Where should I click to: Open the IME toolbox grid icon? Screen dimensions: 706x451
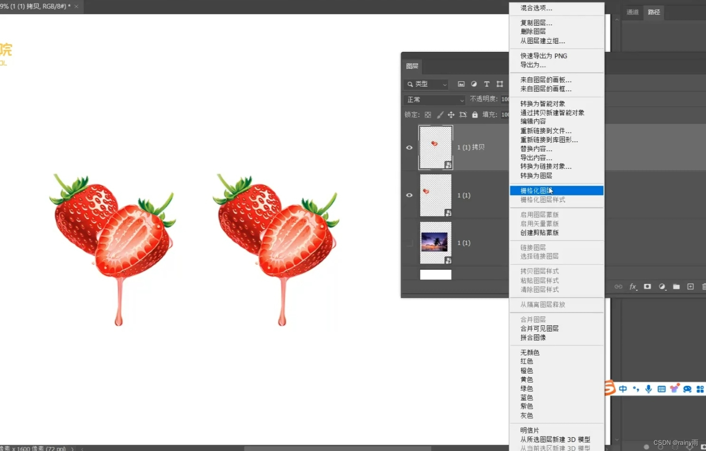700,389
